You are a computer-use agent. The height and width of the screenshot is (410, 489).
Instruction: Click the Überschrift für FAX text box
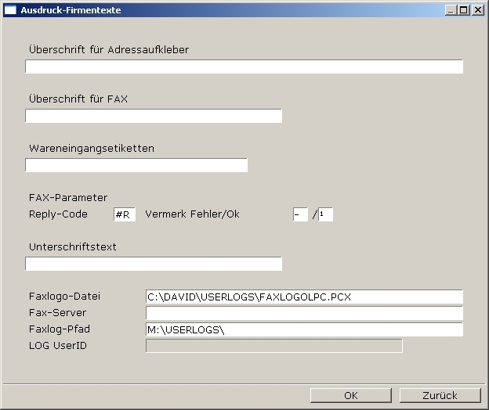[153, 116]
